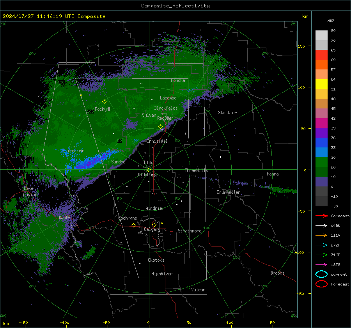Click the red forecast ellipse legend icon
This screenshot has width=351, height=328.
coord(321,284)
